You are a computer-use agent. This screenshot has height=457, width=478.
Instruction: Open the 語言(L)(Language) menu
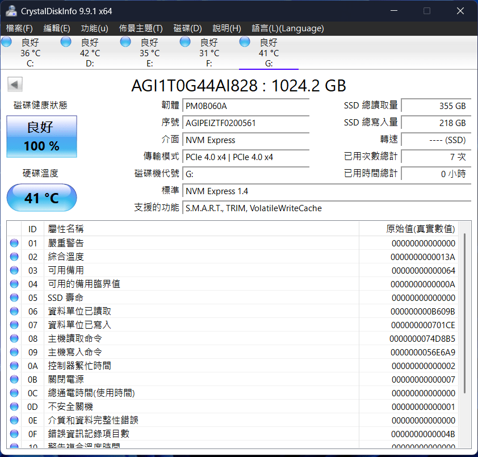pyautogui.click(x=288, y=28)
